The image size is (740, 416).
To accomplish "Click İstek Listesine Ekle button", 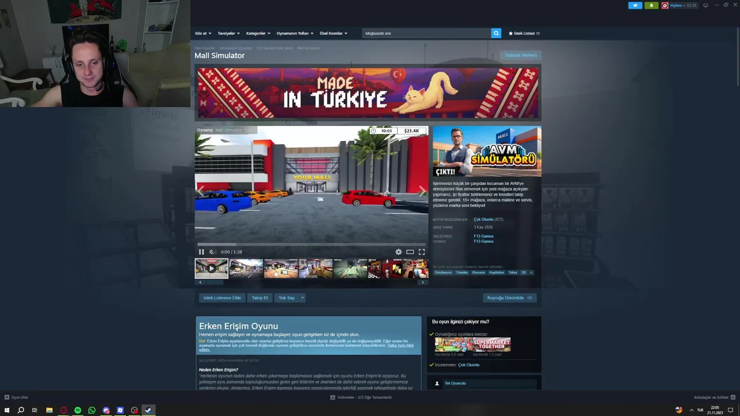I will (x=222, y=298).
